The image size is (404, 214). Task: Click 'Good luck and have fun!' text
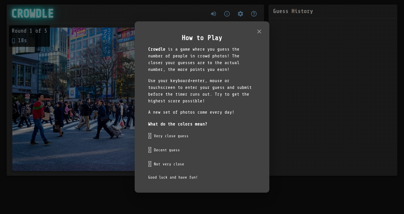coord(173,177)
